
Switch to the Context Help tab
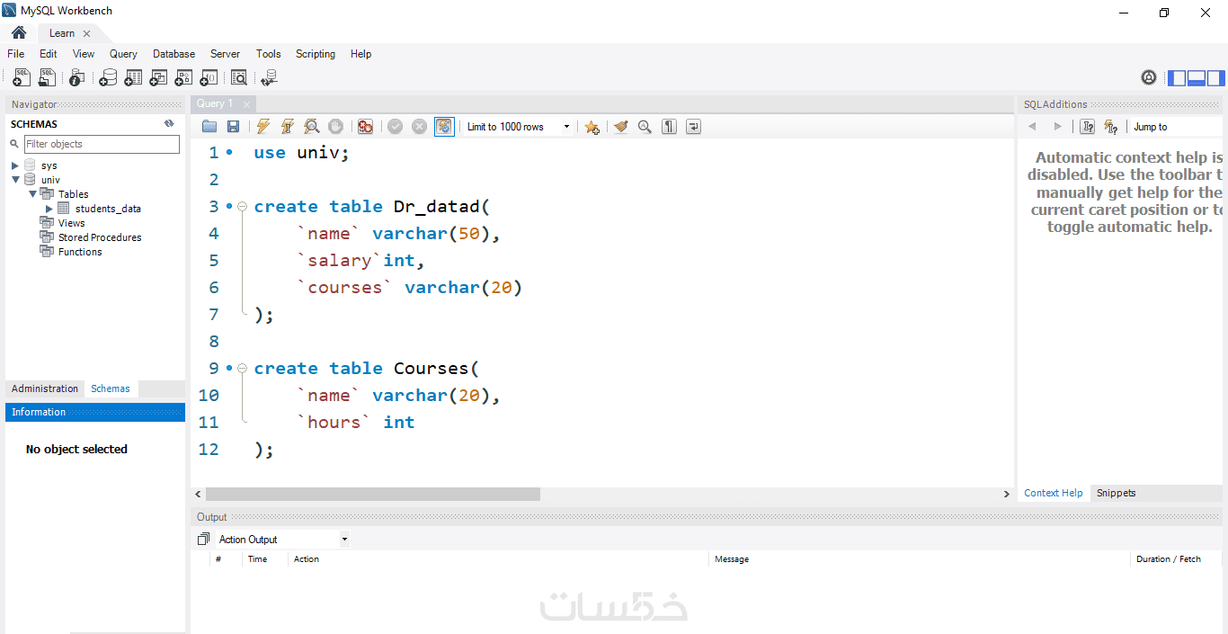[1054, 493]
